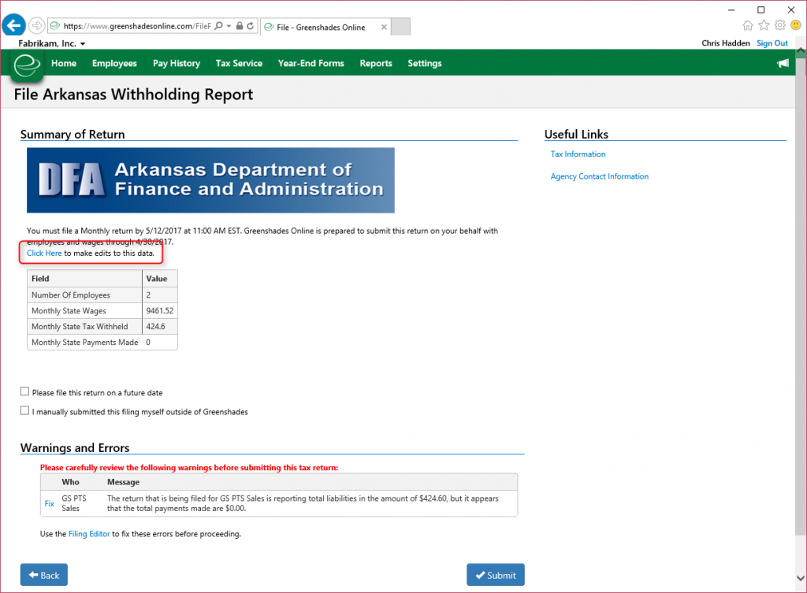Image resolution: width=807 pixels, height=593 pixels.
Task: Open the browser home icon
Action: click(748, 25)
